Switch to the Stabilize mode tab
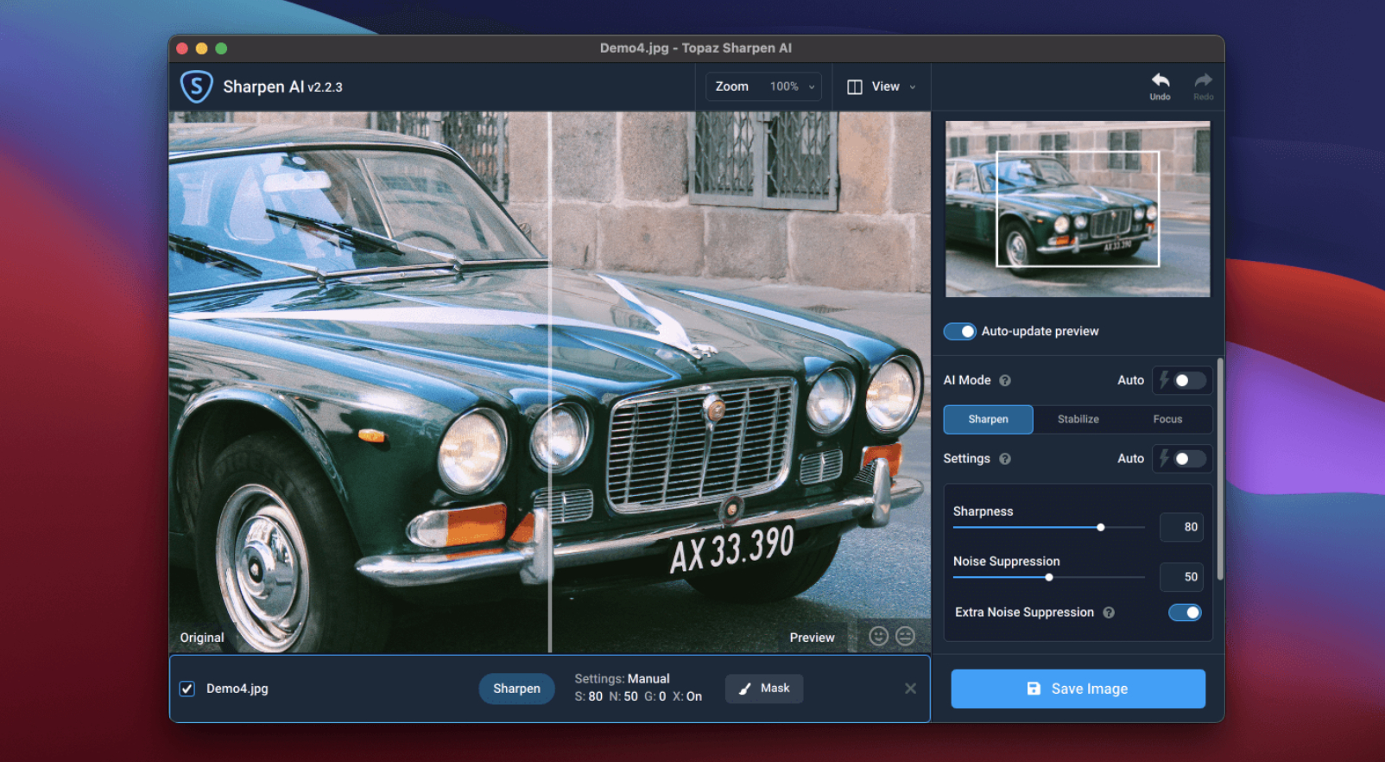The image size is (1385, 762). pyautogui.click(x=1078, y=419)
